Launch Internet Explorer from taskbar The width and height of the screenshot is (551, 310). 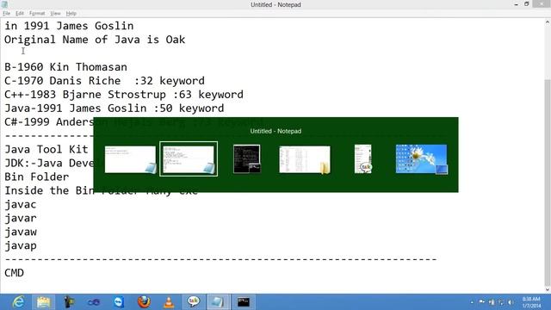[18, 302]
